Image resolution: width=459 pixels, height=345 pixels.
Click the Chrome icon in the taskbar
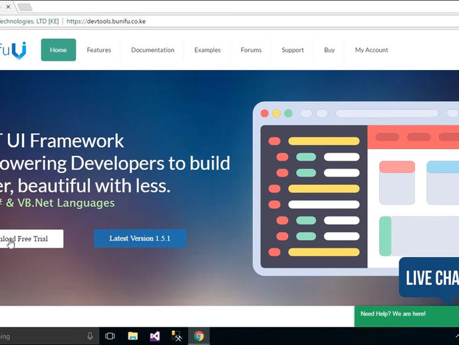click(199, 336)
